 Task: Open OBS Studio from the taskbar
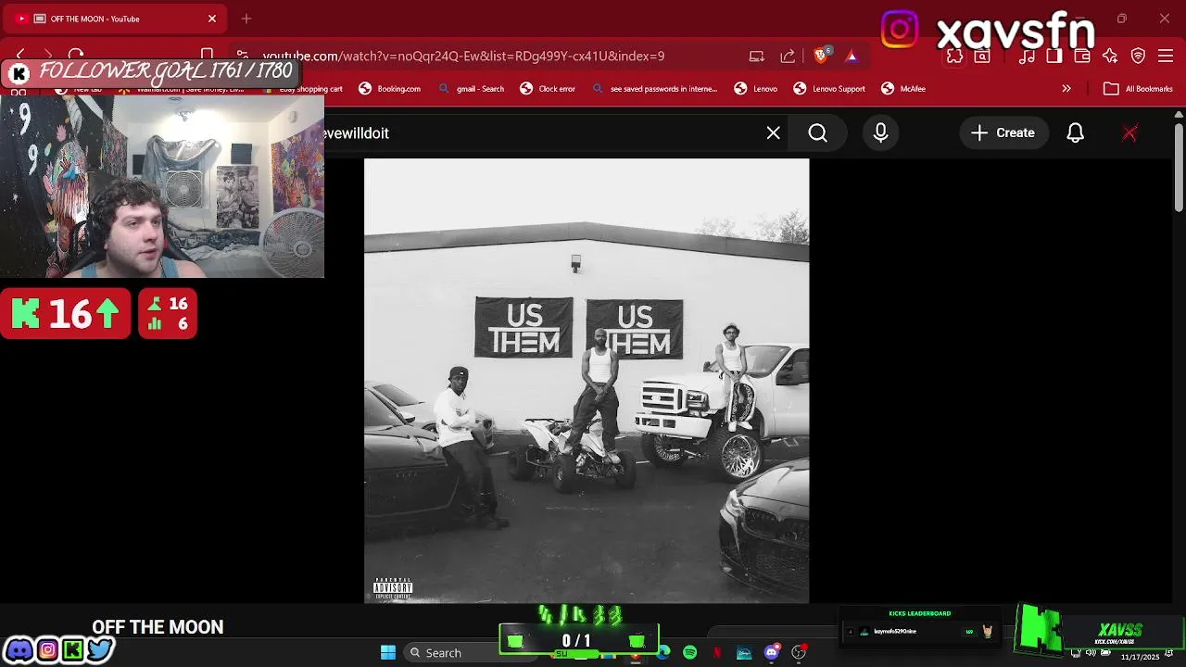point(799,652)
